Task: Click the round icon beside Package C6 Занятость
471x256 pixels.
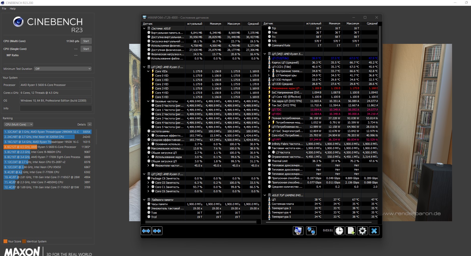Action: pyautogui.click(x=149, y=178)
